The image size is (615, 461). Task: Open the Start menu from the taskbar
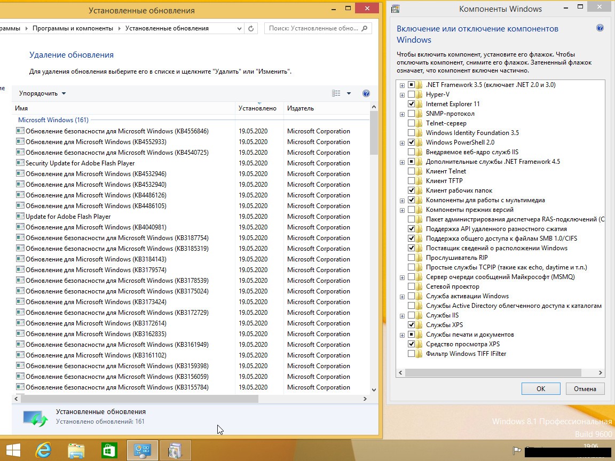coord(13,450)
